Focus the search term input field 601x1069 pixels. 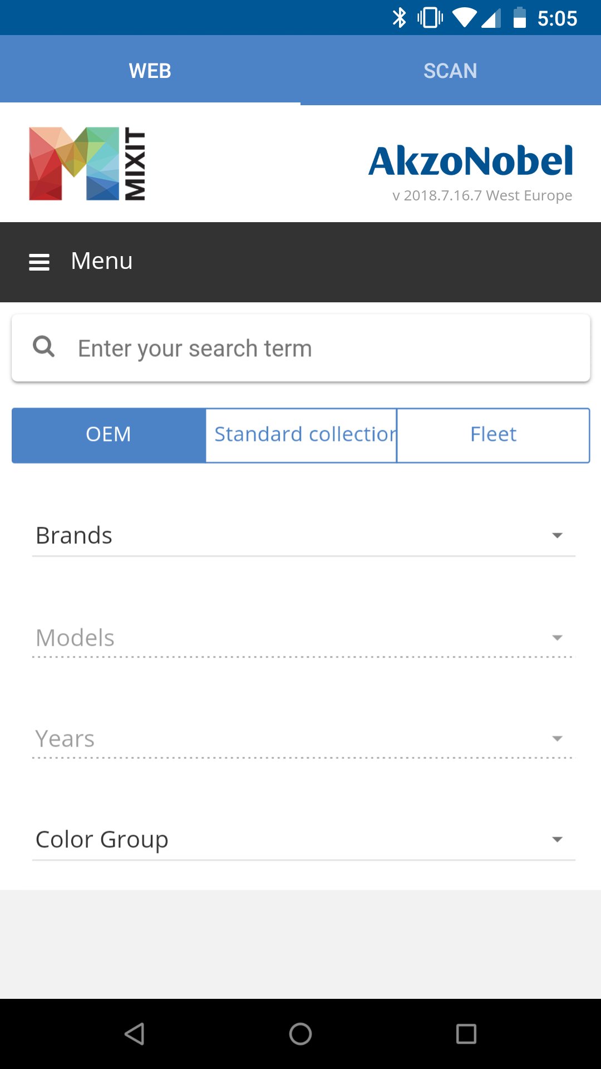point(323,349)
